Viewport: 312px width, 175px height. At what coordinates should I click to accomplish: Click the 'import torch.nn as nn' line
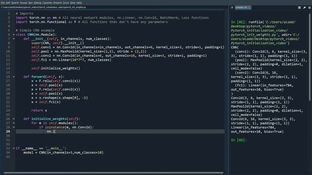112,17
